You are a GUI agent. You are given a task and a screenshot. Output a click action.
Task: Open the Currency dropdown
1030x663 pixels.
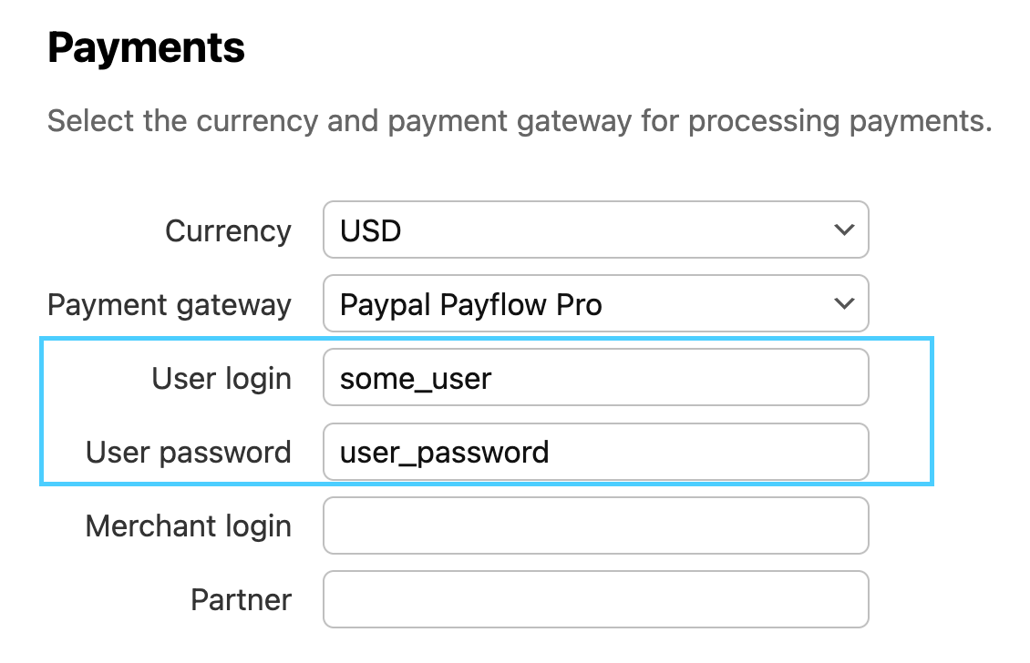pyautogui.click(x=595, y=230)
